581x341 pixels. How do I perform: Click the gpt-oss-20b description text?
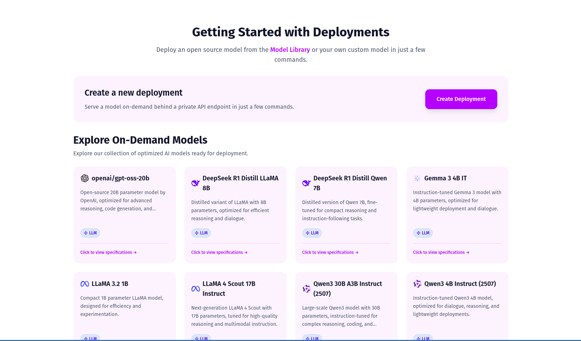pos(123,201)
